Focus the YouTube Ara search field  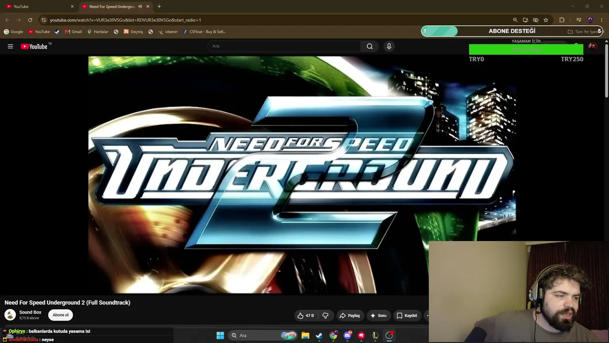284,46
